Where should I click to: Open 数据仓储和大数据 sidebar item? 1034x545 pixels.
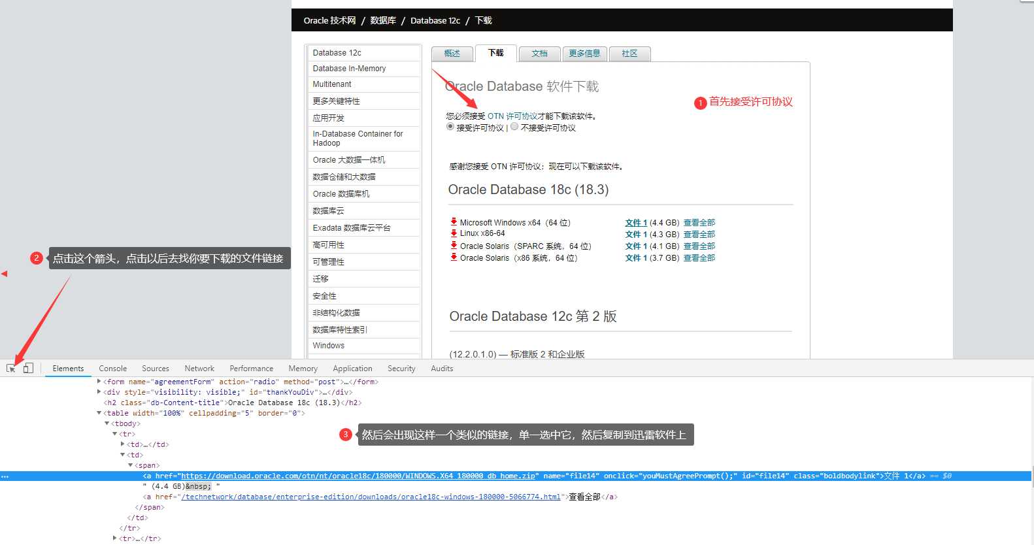click(x=364, y=177)
